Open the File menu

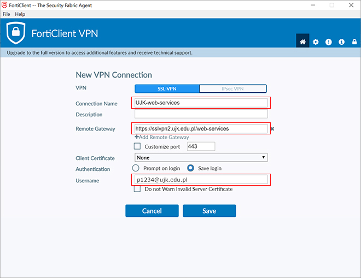(x=7, y=14)
